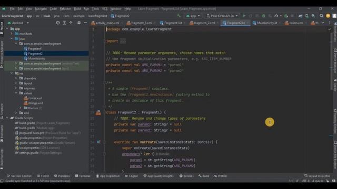Click the green checkmark inspection icon
This screenshot has height=189, width=337.
pyautogui.click(x=329, y=29)
